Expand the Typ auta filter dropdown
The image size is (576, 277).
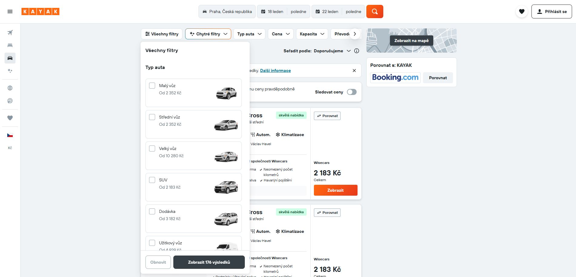click(249, 34)
